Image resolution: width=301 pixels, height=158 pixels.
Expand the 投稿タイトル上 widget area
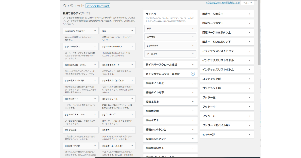pyautogui.click(x=193, y=83)
